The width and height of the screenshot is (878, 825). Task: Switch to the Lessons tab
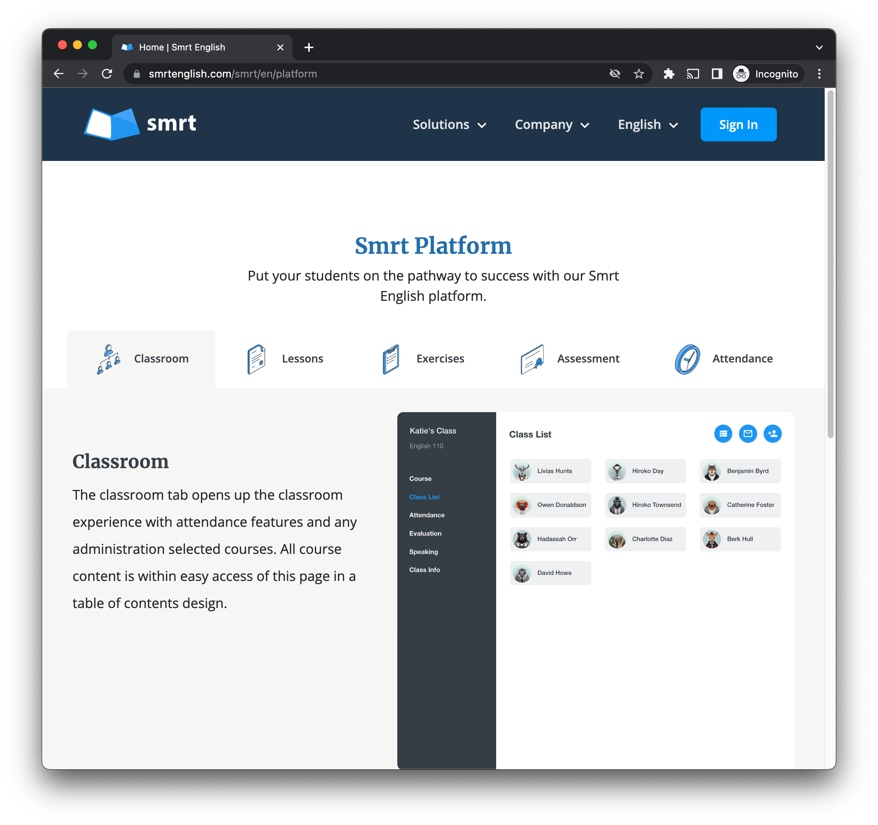click(285, 359)
